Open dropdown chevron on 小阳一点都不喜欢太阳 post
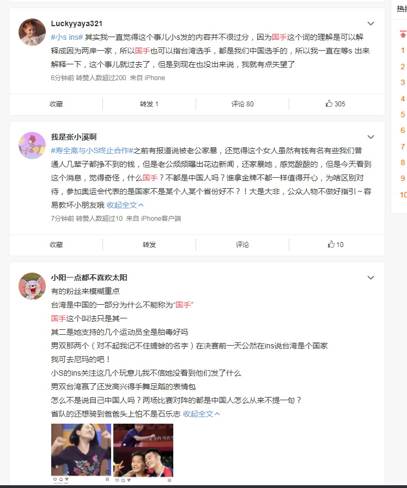The height and width of the screenshot is (488, 407). click(370, 278)
